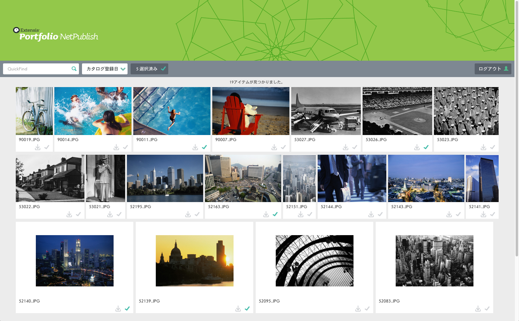Viewport: 519px width, 321px height.
Task: Deselect the 52140.JPG checkmark
Action: 127,309
